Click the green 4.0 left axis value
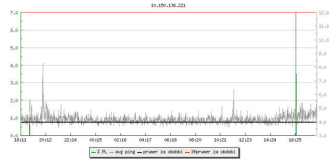Viewport: 329px width, 164px height. pyautogui.click(x=14, y=65)
